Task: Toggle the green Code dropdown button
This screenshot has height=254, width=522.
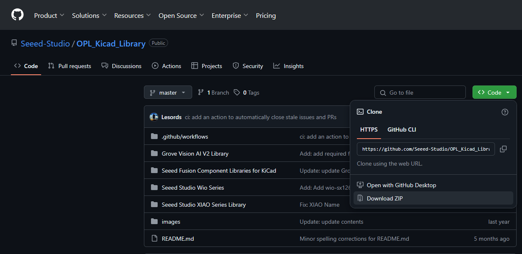Action: (495, 93)
